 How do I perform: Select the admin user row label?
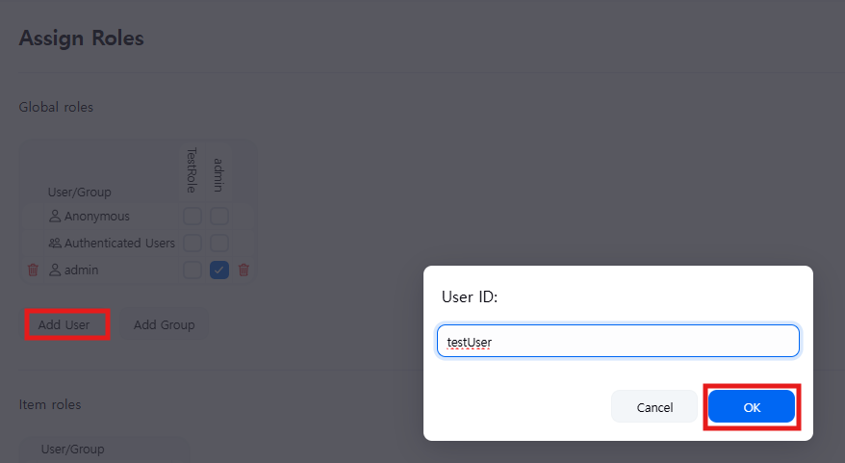click(82, 270)
